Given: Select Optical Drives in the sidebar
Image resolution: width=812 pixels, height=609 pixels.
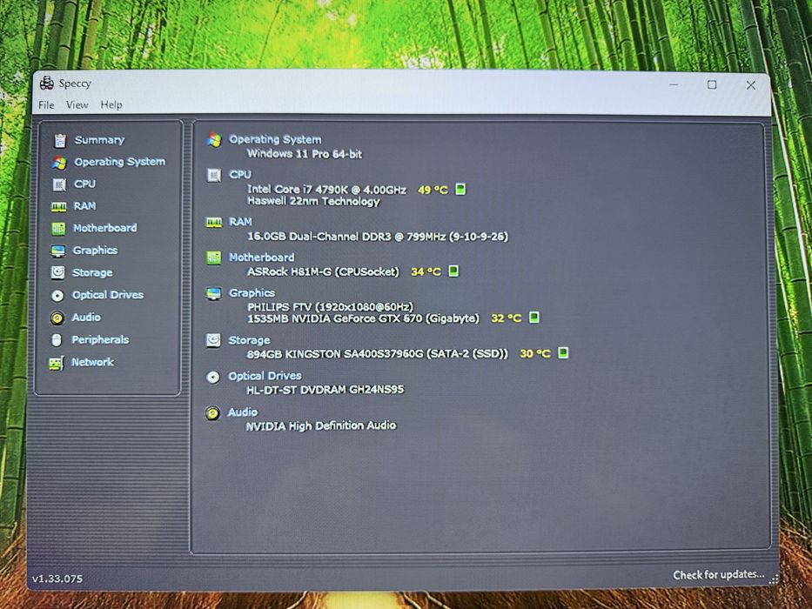Looking at the screenshot, I should (x=108, y=295).
